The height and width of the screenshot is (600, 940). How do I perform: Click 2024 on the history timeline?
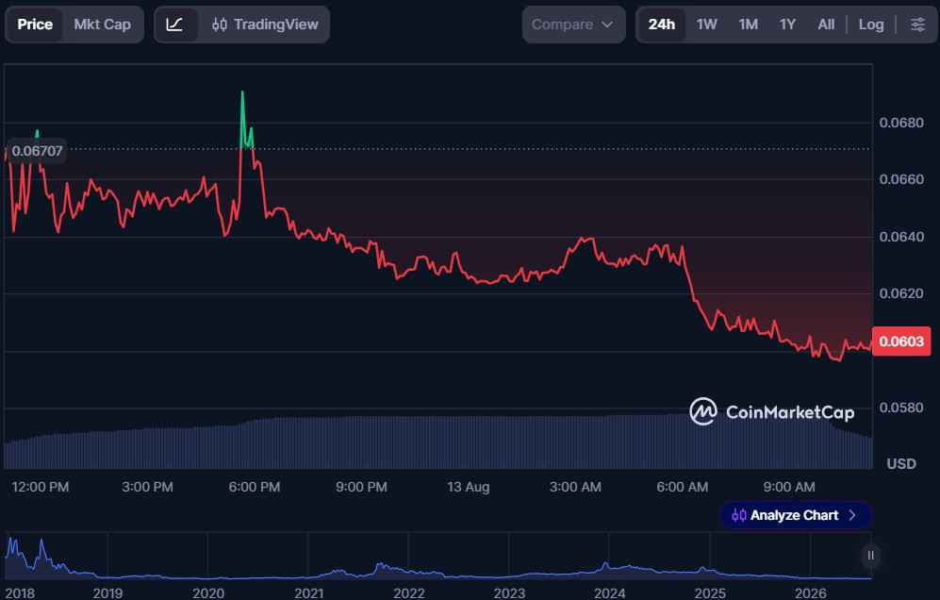tap(610, 593)
